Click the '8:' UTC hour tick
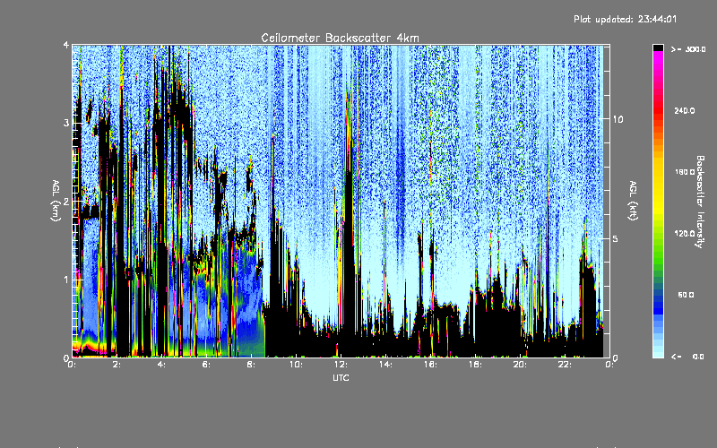Screen dimensions: 717x448 point(251,365)
